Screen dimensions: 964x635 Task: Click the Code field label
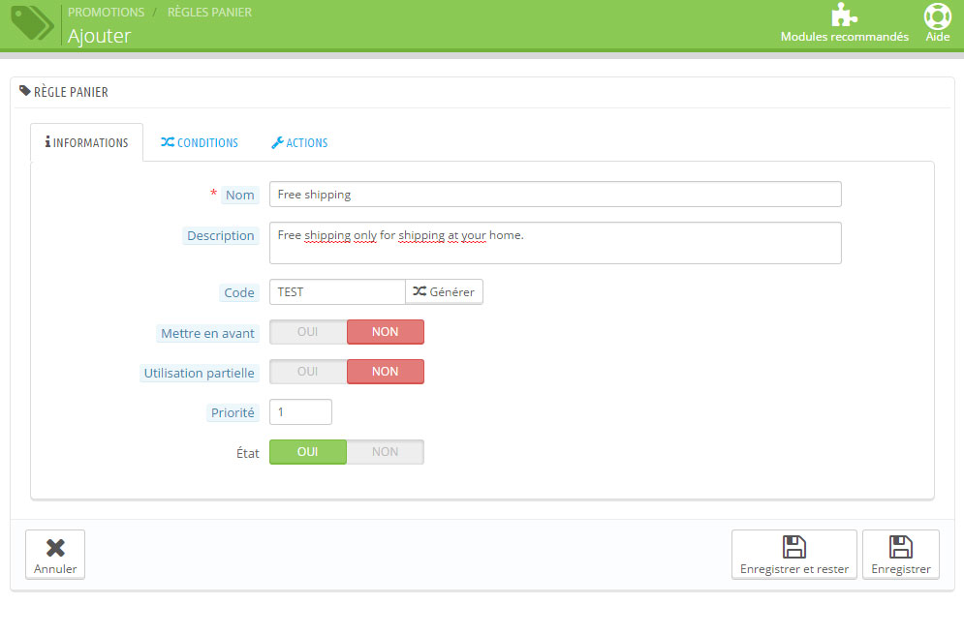(239, 293)
